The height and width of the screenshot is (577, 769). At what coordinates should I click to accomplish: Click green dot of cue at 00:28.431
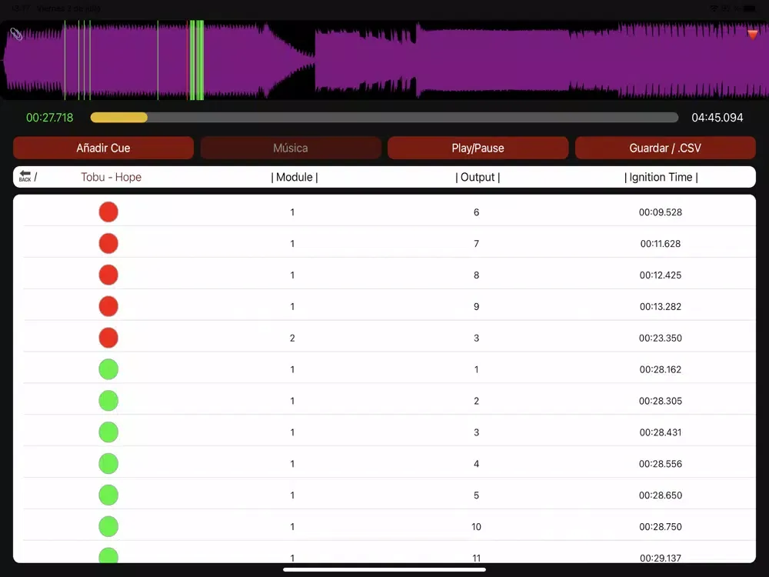pyautogui.click(x=108, y=432)
